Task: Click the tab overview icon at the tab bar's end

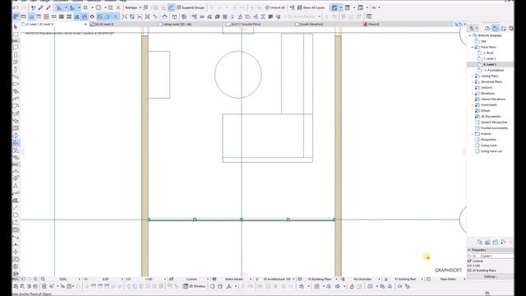Action: 459,24
